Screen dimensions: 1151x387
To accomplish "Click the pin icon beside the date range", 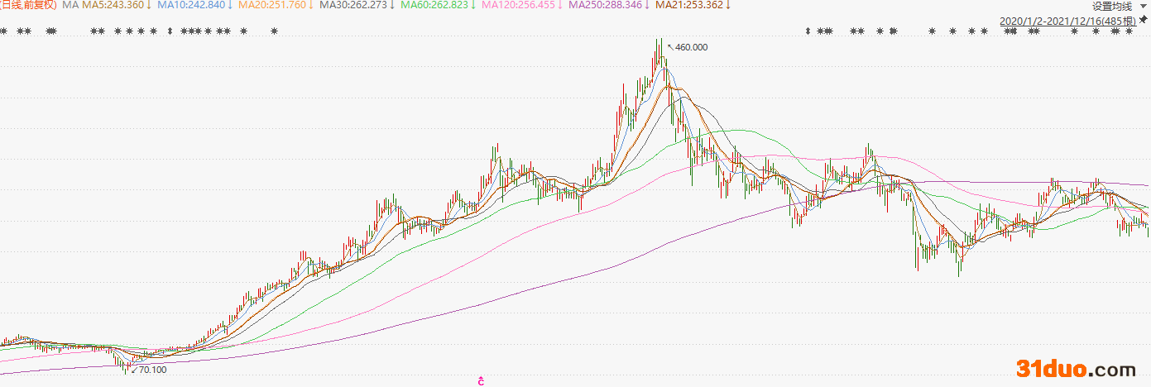I will point(1143,18).
